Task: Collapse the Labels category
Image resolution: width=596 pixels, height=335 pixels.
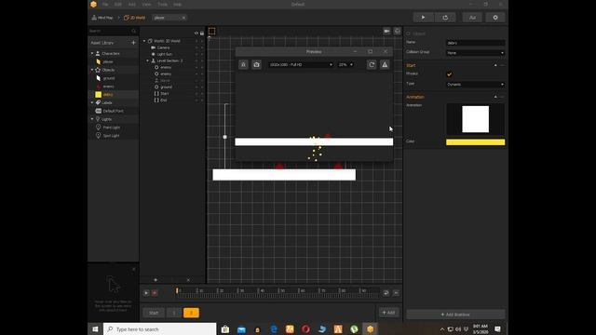Action: click(x=92, y=102)
